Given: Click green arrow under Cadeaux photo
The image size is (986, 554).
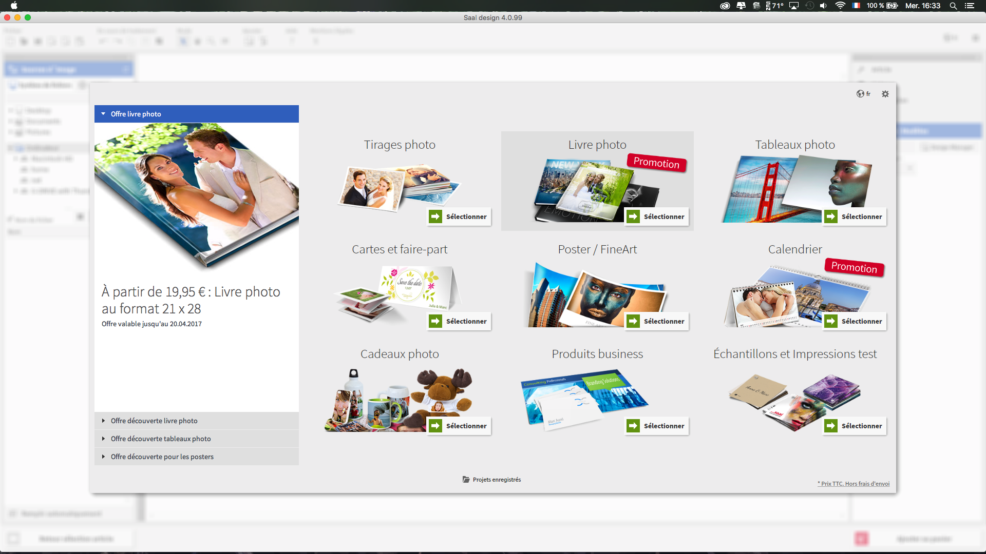Looking at the screenshot, I should click(435, 426).
